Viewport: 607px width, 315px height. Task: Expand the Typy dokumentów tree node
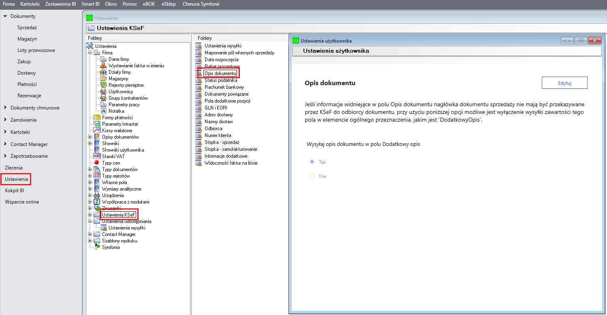coord(90,169)
